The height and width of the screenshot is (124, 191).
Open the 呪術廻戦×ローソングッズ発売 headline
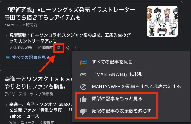70,13
